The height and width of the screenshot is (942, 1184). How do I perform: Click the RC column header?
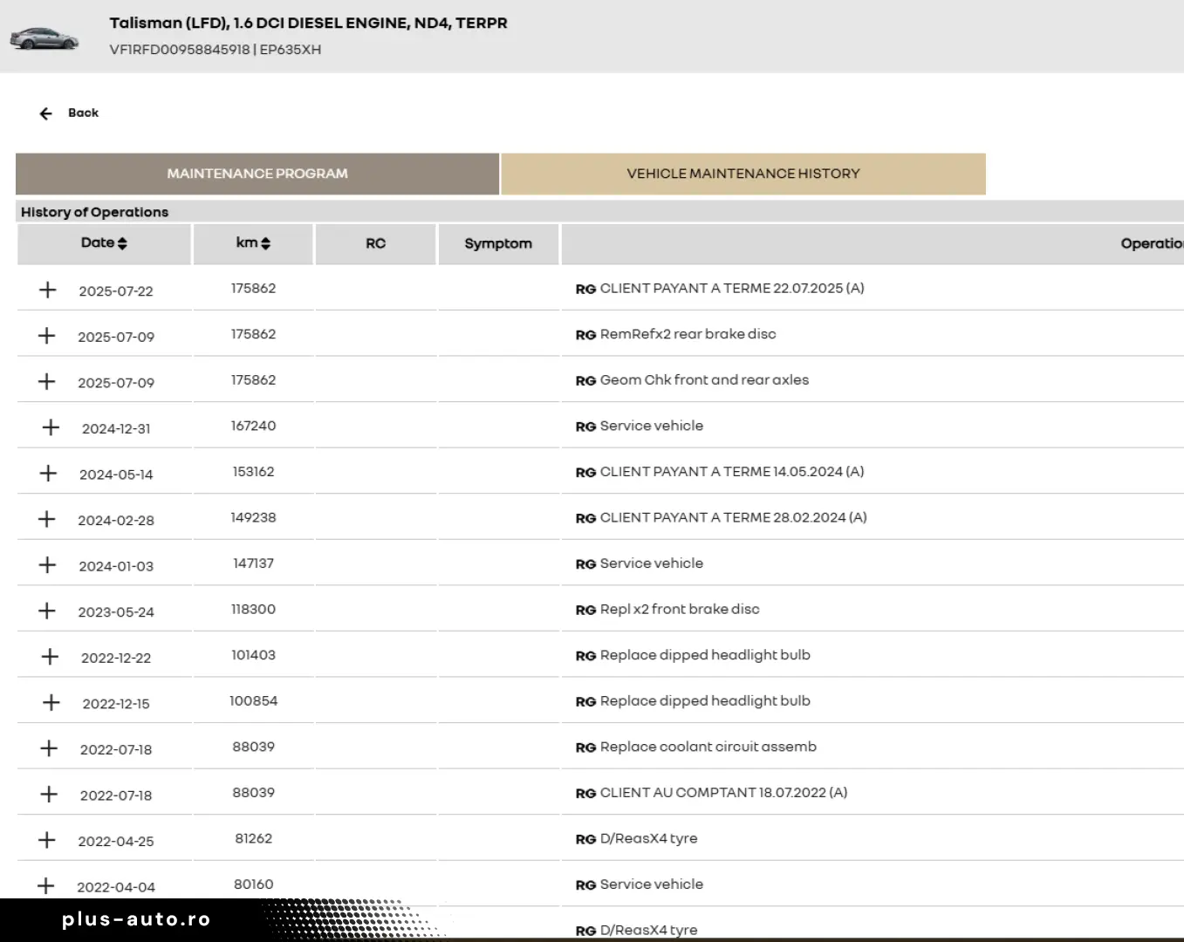[x=375, y=243]
